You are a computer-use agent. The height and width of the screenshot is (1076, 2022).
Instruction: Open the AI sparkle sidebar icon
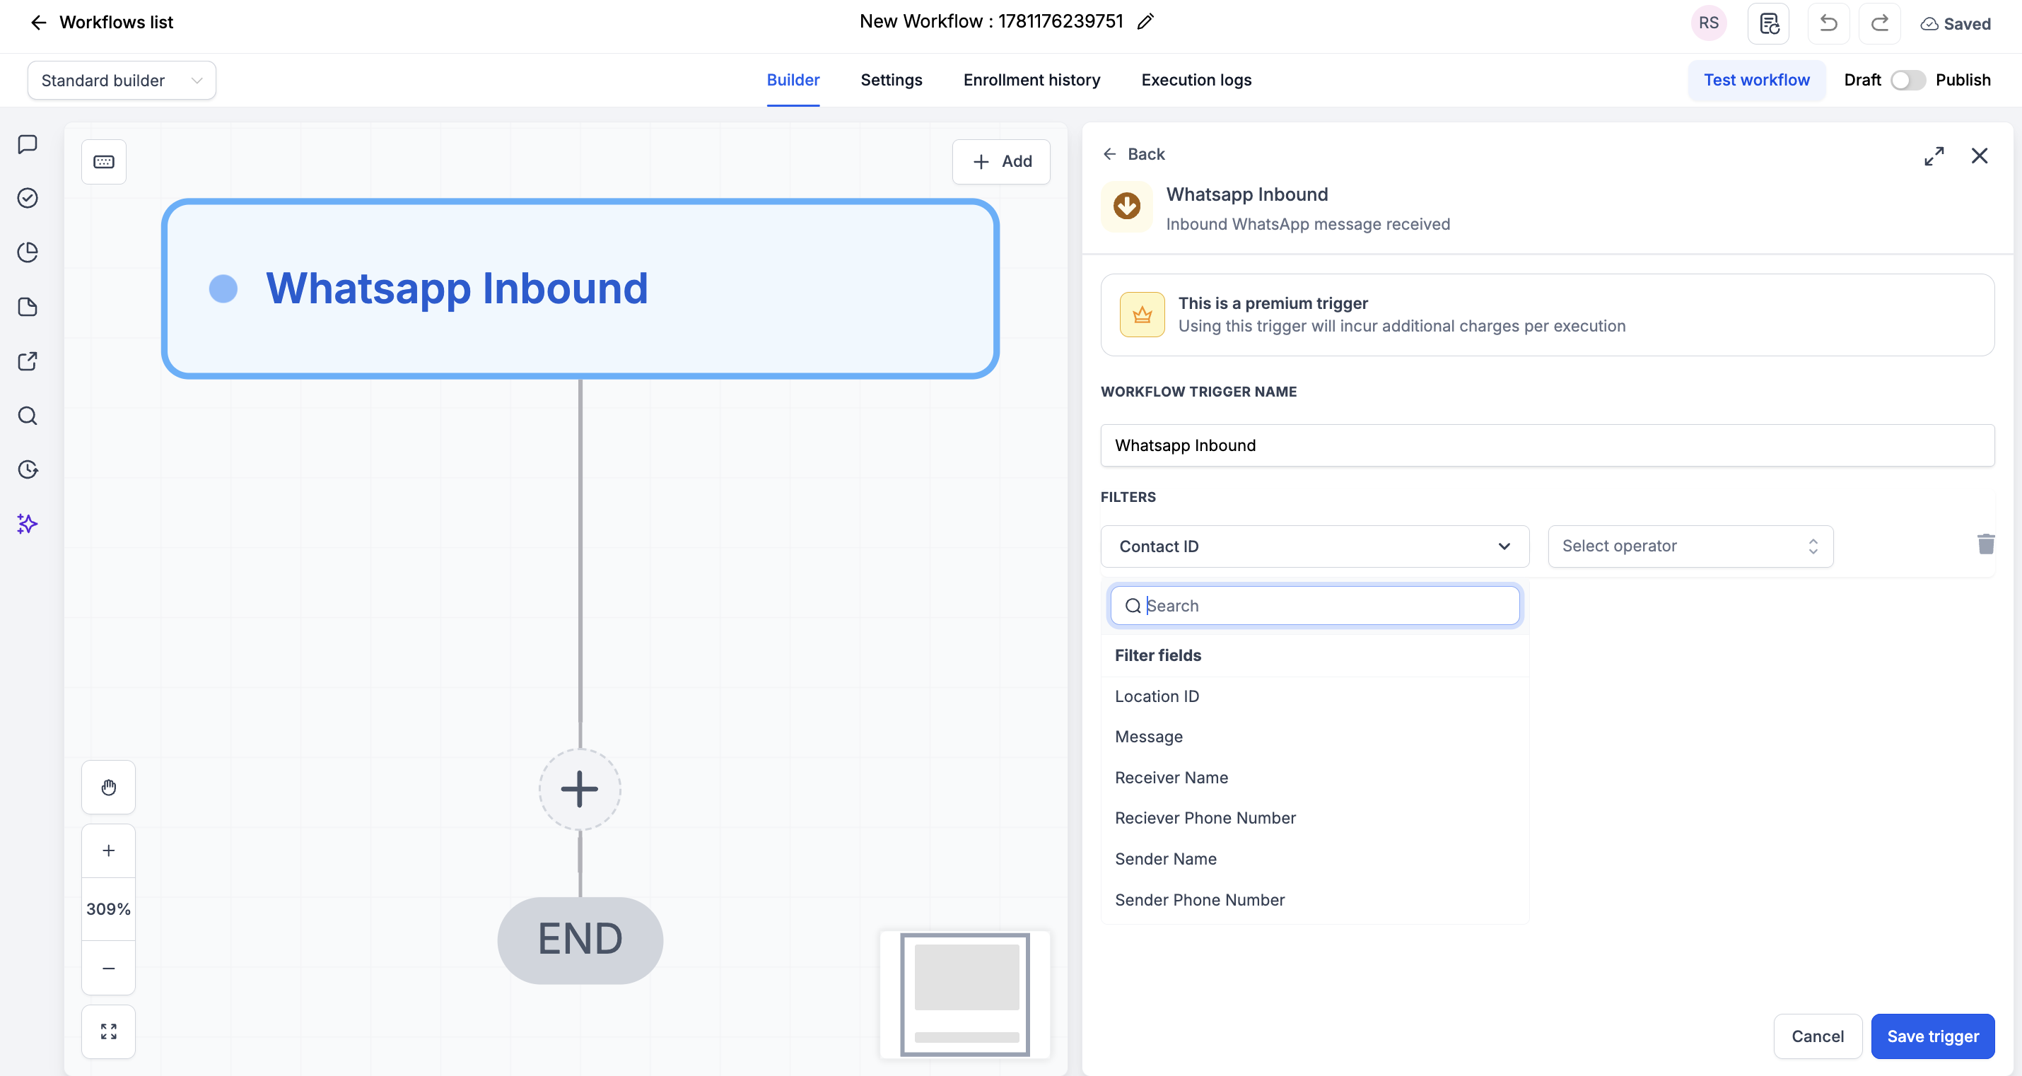[x=28, y=525]
